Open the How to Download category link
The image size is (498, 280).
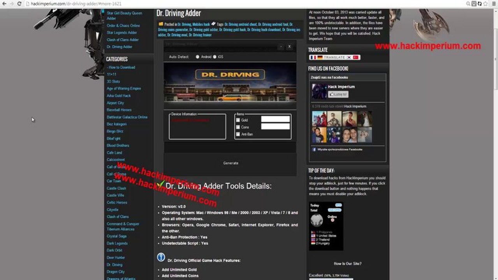[x=121, y=67]
